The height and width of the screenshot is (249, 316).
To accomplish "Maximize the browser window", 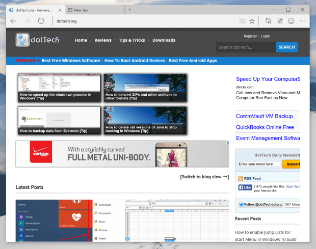I will point(288,10).
